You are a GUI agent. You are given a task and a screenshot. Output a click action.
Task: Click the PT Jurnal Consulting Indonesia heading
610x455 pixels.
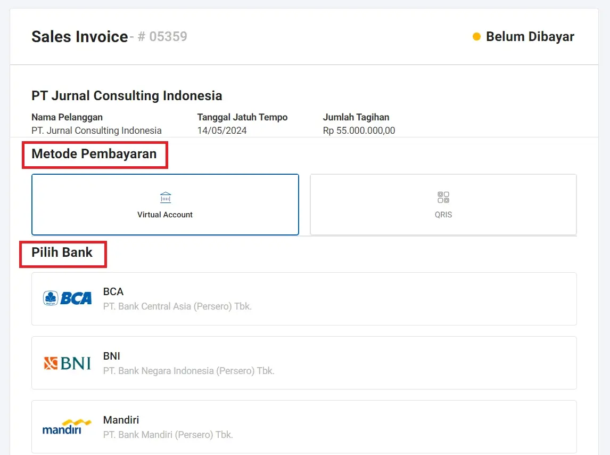pos(127,95)
